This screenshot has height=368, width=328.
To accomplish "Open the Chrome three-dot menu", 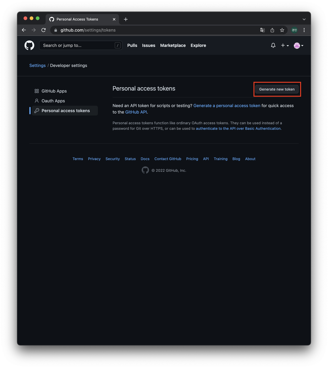I will pyautogui.click(x=304, y=30).
